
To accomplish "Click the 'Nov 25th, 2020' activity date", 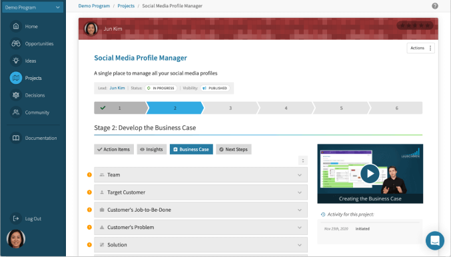I will 336,229.
